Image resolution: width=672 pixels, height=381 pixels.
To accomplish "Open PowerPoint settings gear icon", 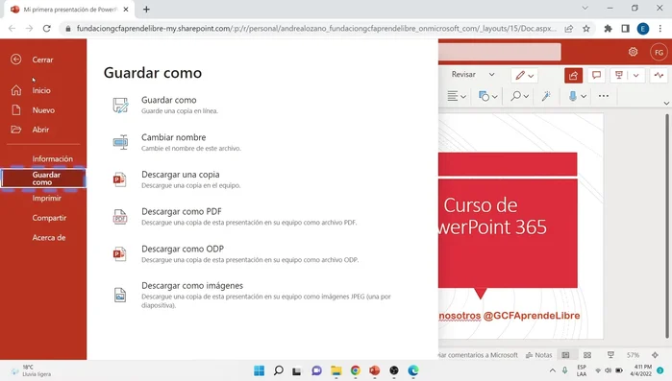I will coord(633,52).
